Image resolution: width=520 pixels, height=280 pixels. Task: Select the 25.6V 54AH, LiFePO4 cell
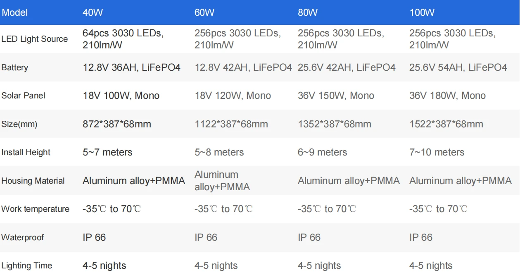(458, 67)
